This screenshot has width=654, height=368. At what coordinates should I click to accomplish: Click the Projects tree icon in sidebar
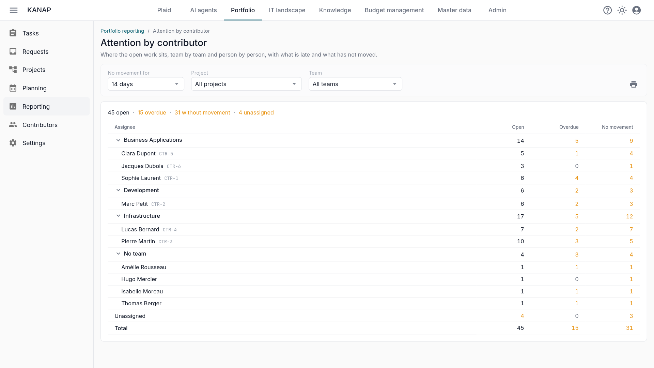coord(13,70)
